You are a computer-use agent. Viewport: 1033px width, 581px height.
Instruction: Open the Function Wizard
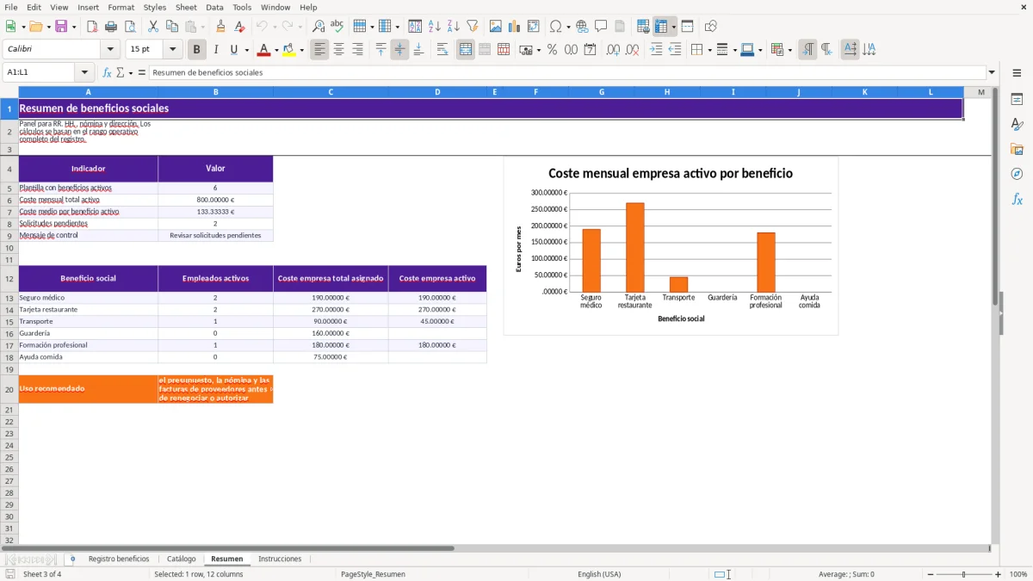108,72
